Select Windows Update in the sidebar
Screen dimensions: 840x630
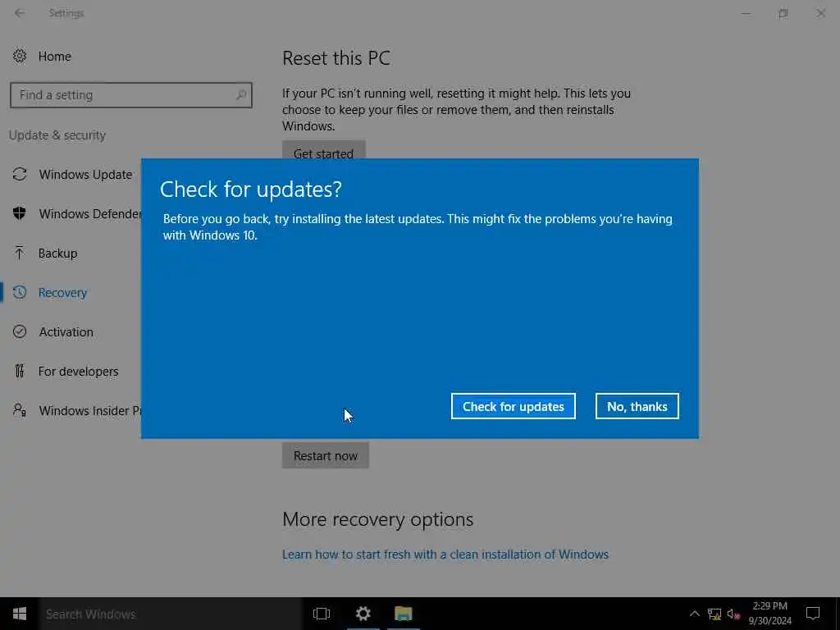[85, 174]
